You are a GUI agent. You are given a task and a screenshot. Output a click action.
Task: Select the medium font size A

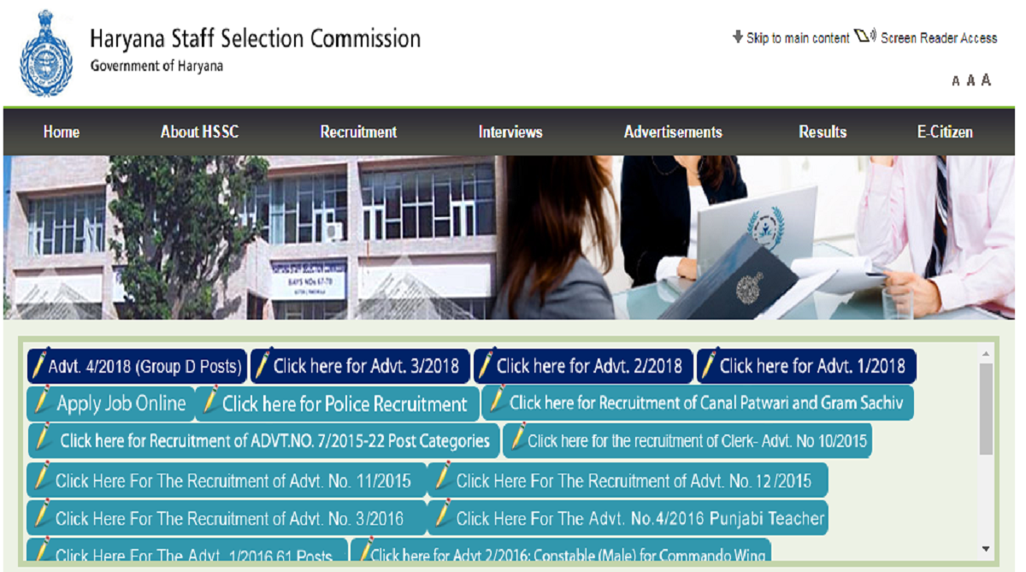[x=970, y=80]
